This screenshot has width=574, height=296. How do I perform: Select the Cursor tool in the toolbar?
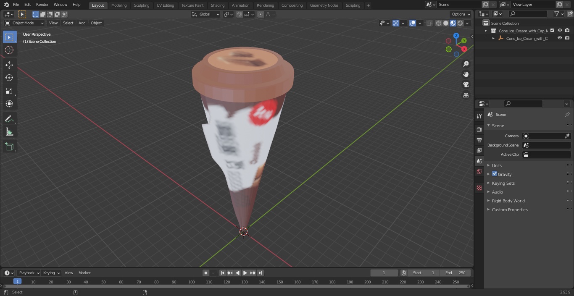[x=9, y=50]
